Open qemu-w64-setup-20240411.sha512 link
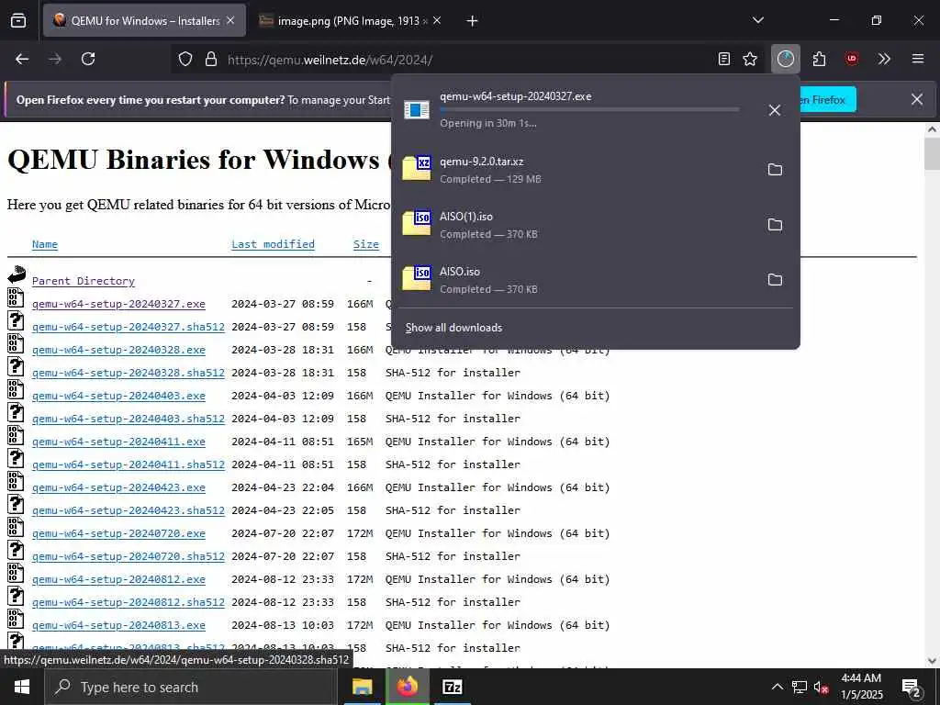The width and height of the screenshot is (940, 705). click(x=129, y=464)
